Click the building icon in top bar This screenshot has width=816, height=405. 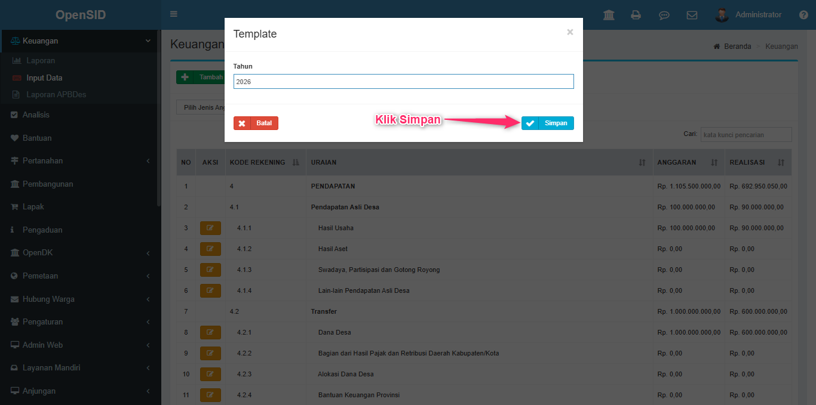(609, 15)
